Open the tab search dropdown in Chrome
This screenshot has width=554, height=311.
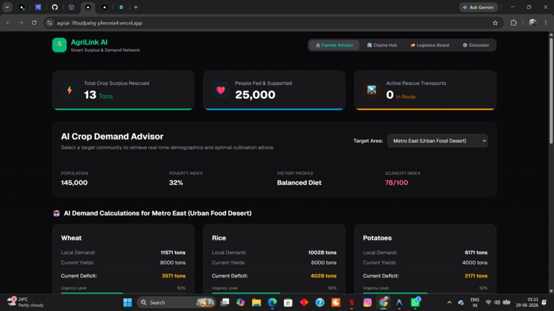pyautogui.click(x=7, y=7)
